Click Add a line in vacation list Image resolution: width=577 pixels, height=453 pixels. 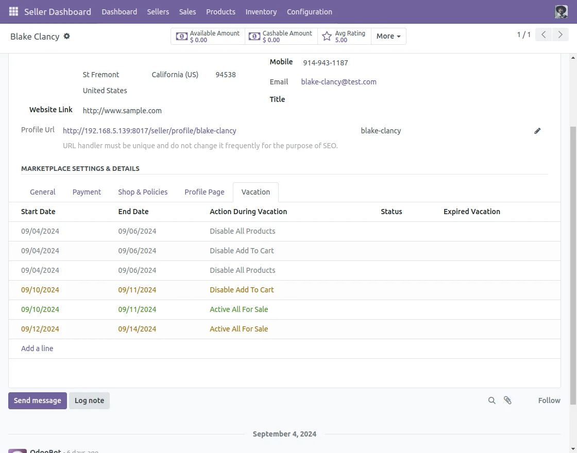coord(37,349)
